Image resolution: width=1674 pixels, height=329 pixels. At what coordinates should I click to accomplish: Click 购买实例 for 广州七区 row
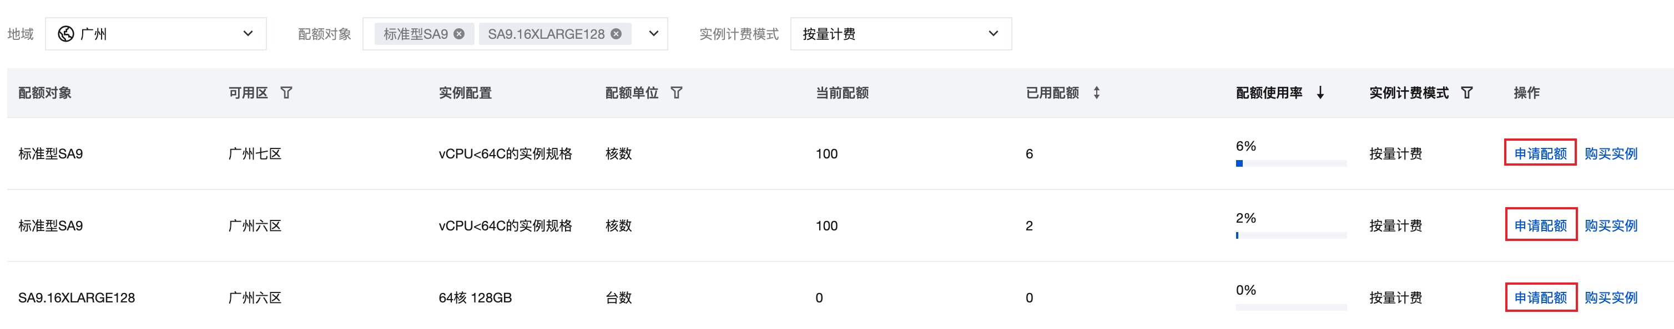click(1610, 154)
